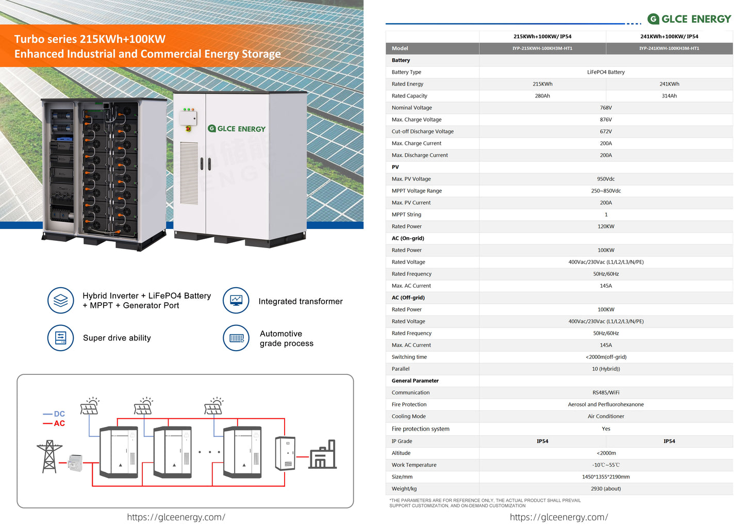Click the IYP-215KWH-100KH3M-HT1 model cell
745x527 pixels.
[x=542, y=48]
